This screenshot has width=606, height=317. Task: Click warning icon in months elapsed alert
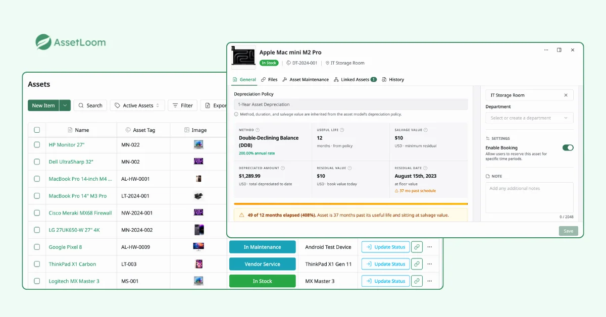click(x=241, y=215)
